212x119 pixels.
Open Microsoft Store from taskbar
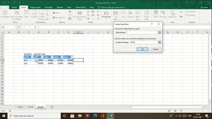coord(72,116)
